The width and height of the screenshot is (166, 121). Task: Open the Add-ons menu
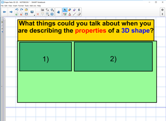tap(33, 6)
